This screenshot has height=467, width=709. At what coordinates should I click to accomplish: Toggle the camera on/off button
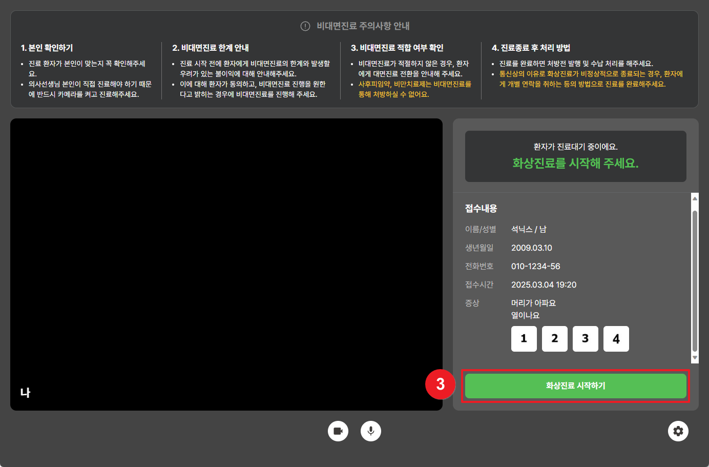tap(338, 431)
